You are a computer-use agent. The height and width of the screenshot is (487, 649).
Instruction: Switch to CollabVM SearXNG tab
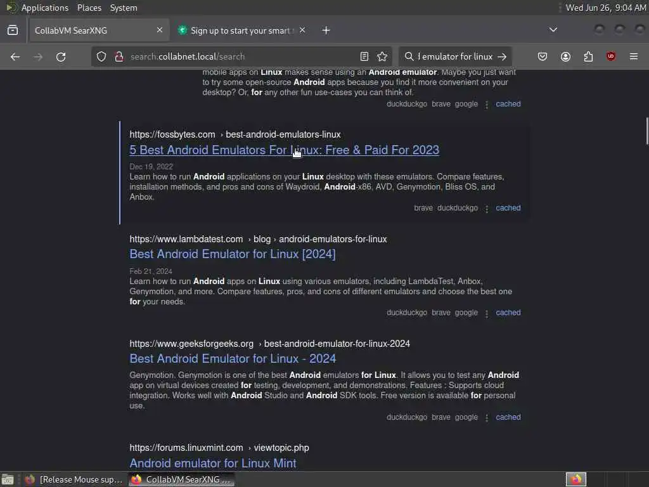100,30
